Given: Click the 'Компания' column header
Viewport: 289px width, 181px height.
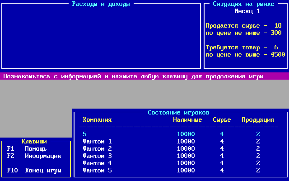Looking at the screenshot, I should pyautogui.click(x=97, y=119).
